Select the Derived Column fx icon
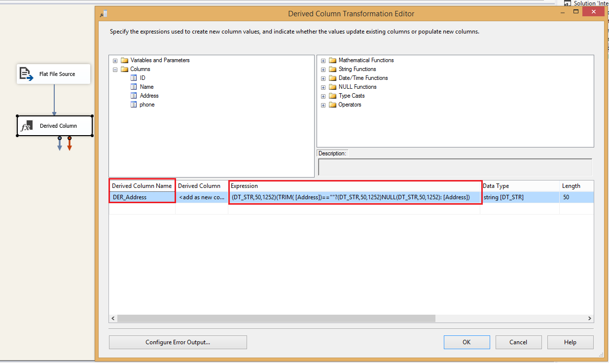609x363 pixels. [x=27, y=126]
